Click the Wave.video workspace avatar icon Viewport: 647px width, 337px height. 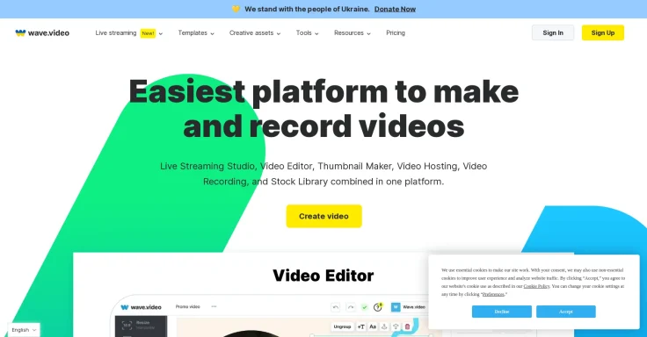[396, 307]
